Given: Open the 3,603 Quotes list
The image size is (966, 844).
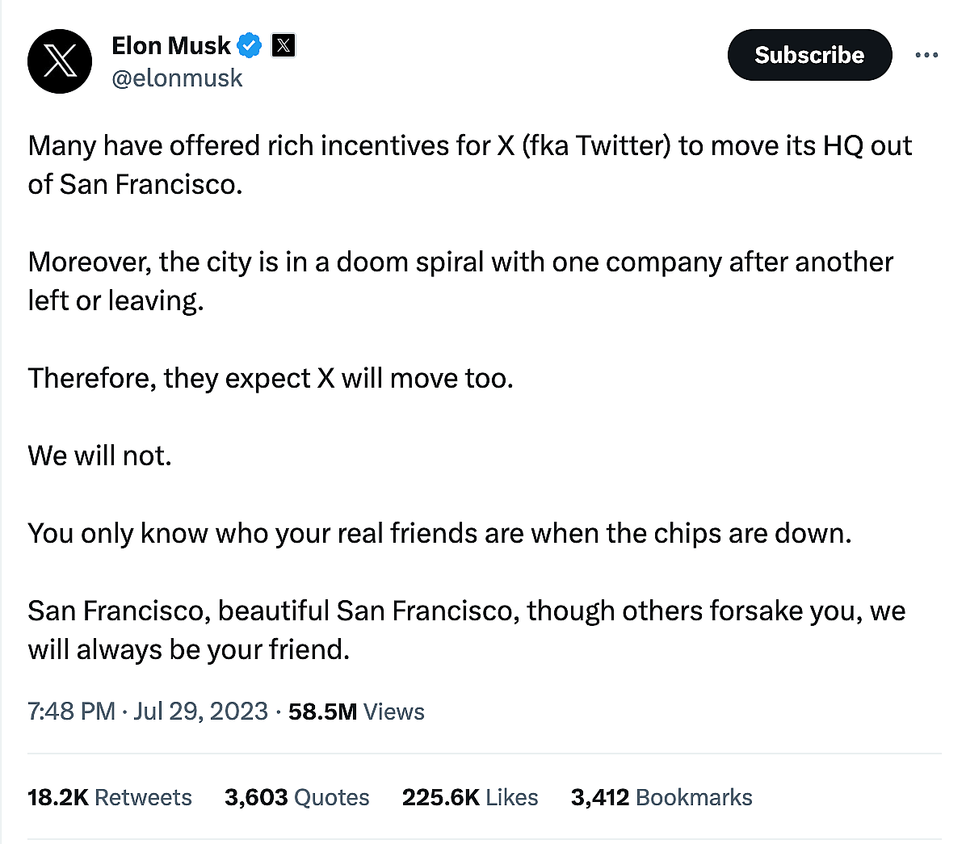Looking at the screenshot, I should pyautogui.click(x=296, y=798).
